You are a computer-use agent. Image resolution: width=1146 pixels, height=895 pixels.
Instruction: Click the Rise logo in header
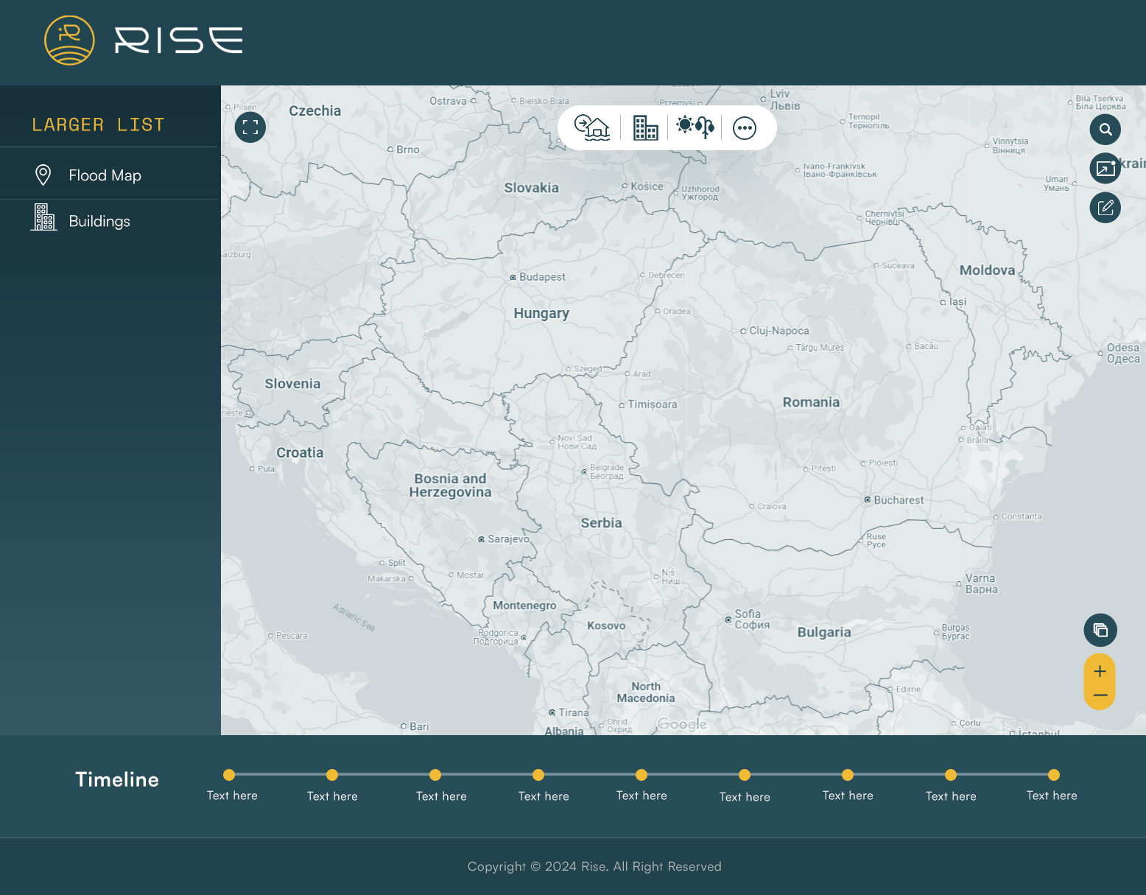coord(144,41)
